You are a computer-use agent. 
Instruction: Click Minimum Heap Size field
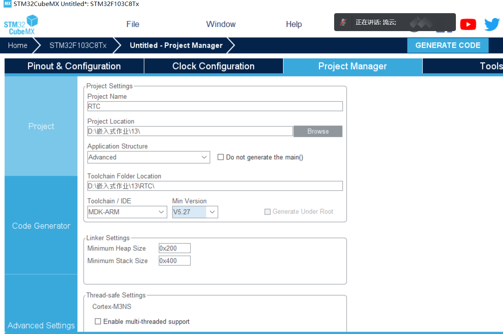(174, 248)
